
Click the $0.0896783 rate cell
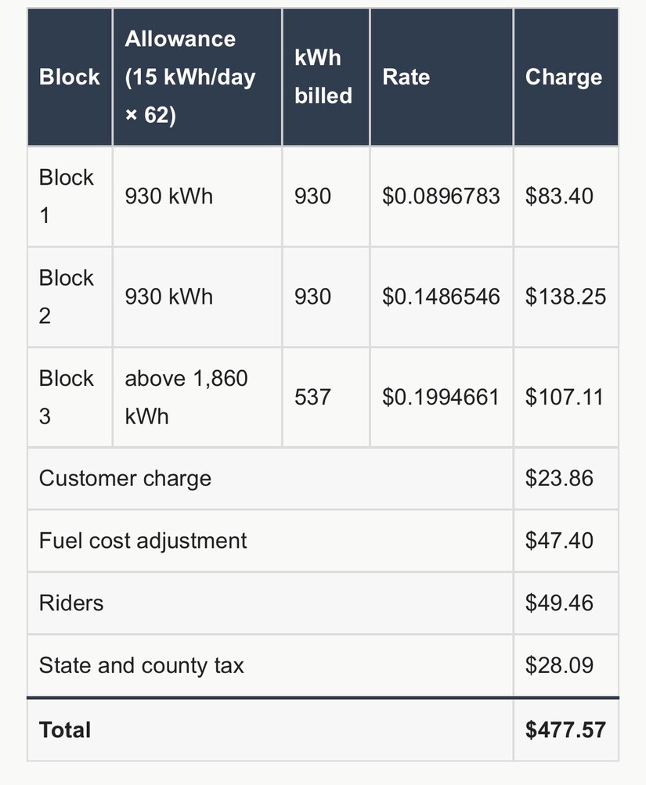point(442,196)
